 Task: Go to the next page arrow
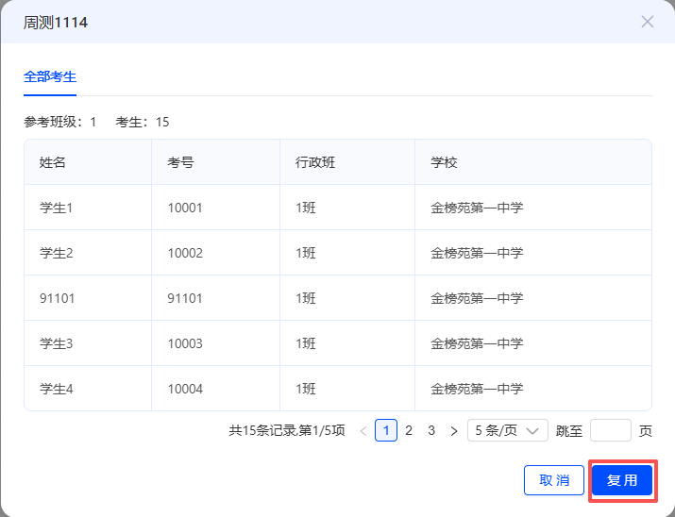pos(454,431)
